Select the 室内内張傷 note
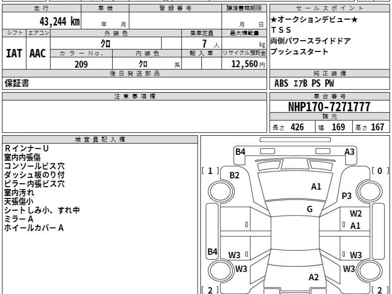This screenshot has height=294, width=392. click(x=23, y=157)
